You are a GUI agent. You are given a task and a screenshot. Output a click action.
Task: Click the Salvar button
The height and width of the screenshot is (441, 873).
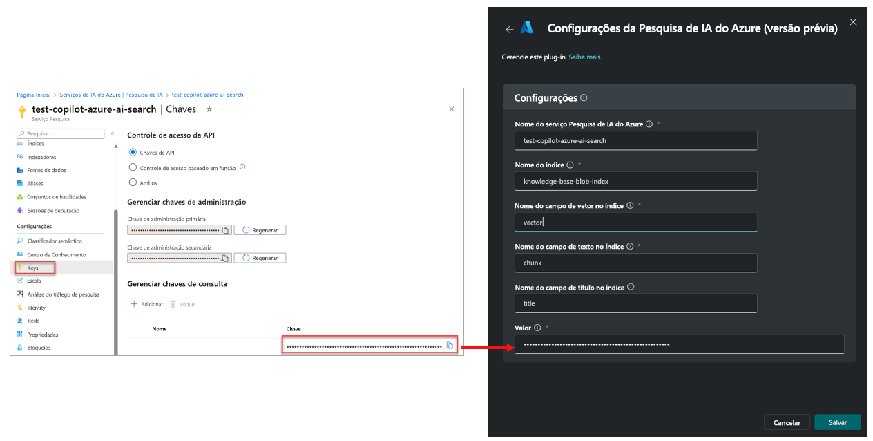838,422
